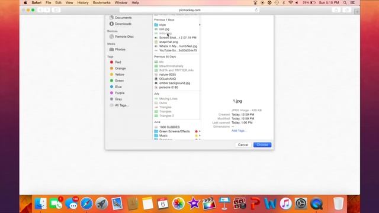Toggle Safari sidebar button
The width and height of the screenshot is (379, 213).
click(56, 10)
